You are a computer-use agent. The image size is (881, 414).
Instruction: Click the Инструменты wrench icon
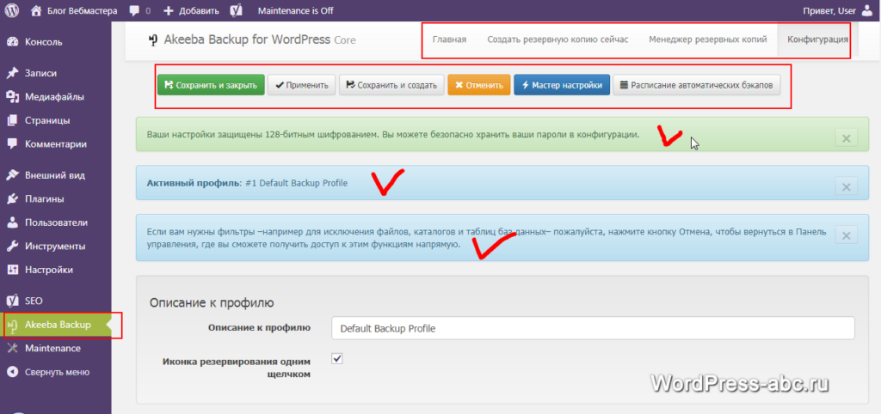tap(12, 247)
